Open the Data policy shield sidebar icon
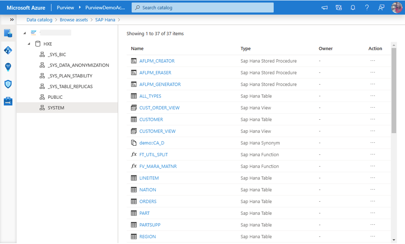The width and height of the screenshot is (405, 244). pos(8,84)
